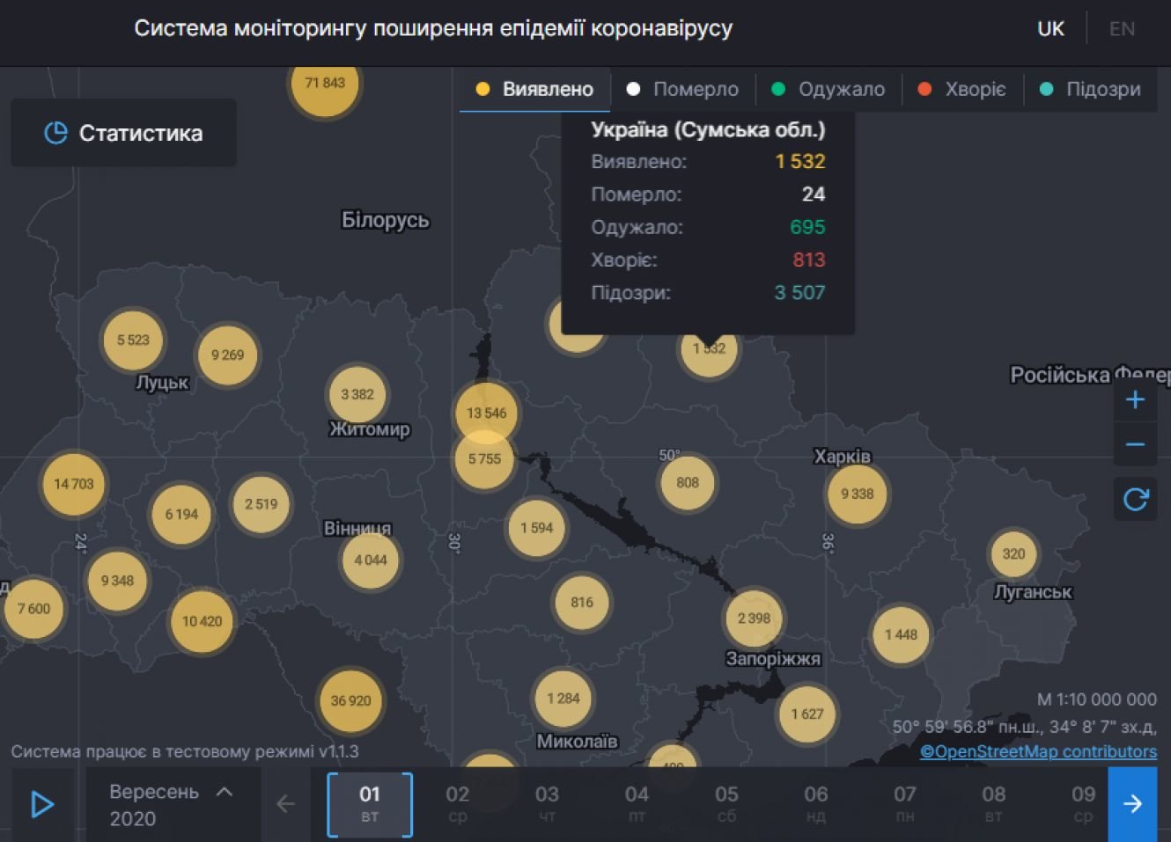This screenshot has width=1171, height=842.
Task: Select date 02 ср on timeline
Action: 458,804
